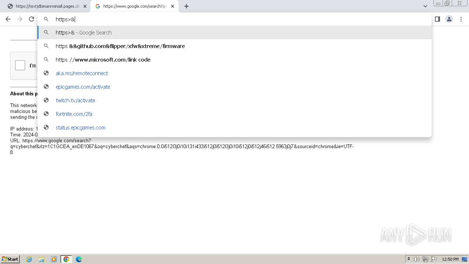Open the Chrome three-dot menu
469x264 pixels.
pos(461,19)
